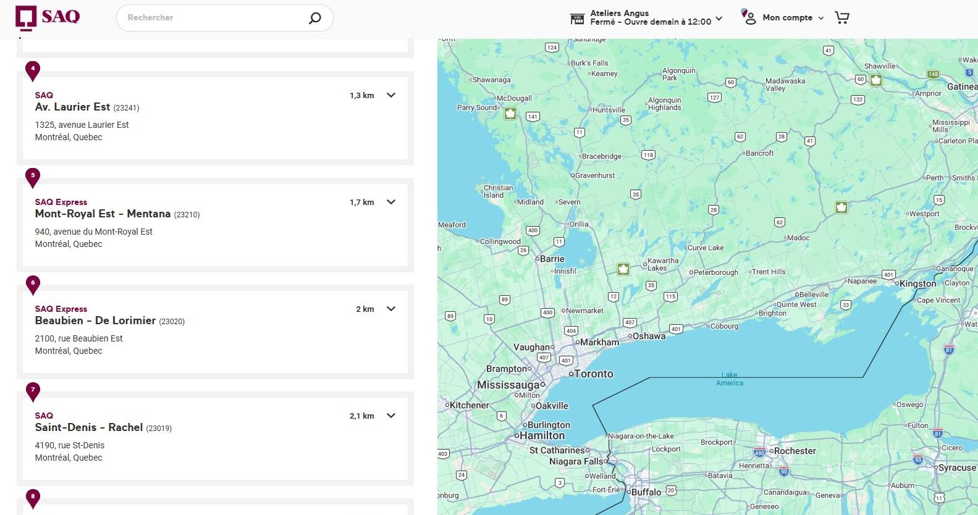The height and width of the screenshot is (515, 978).
Task: Click the SAQ logo
Action: pyautogui.click(x=48, y=17)
